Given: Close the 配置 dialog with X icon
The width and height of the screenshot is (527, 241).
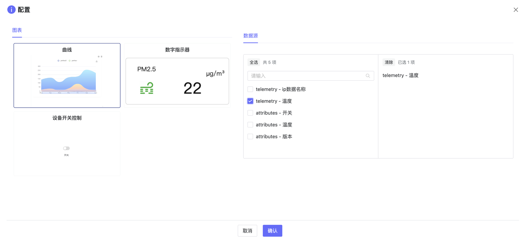Looking at the screenshot, I should pyautogui.click(x=515, y=10).
